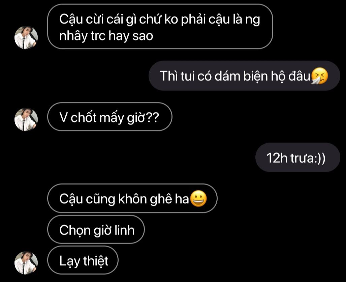Viewport: 346px width, 282px height.
Task: Select the "Lạy thiệt" message bubble
Action: click(83, 260)
